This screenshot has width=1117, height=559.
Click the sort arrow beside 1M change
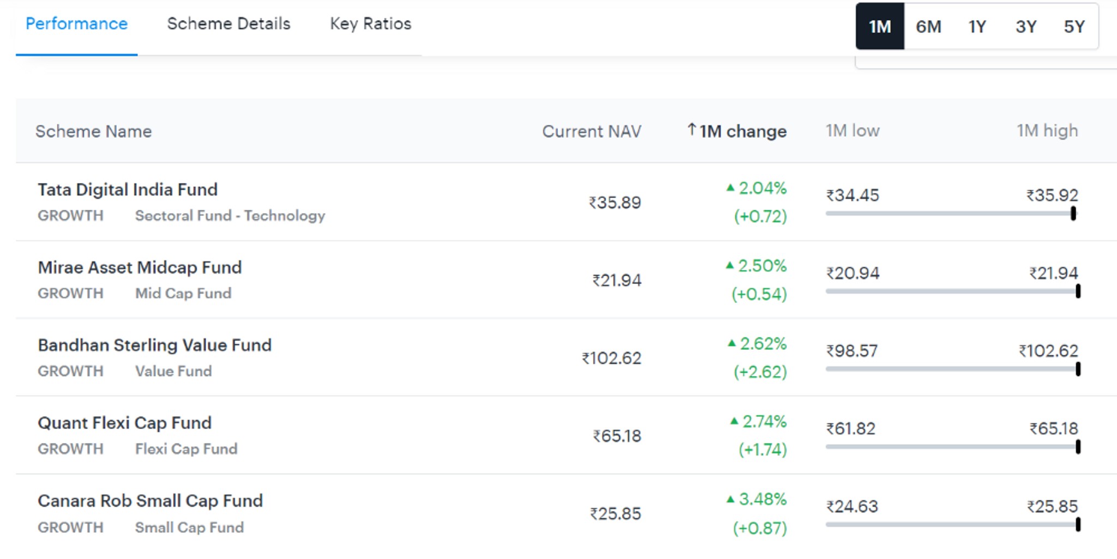coord(692,130)
